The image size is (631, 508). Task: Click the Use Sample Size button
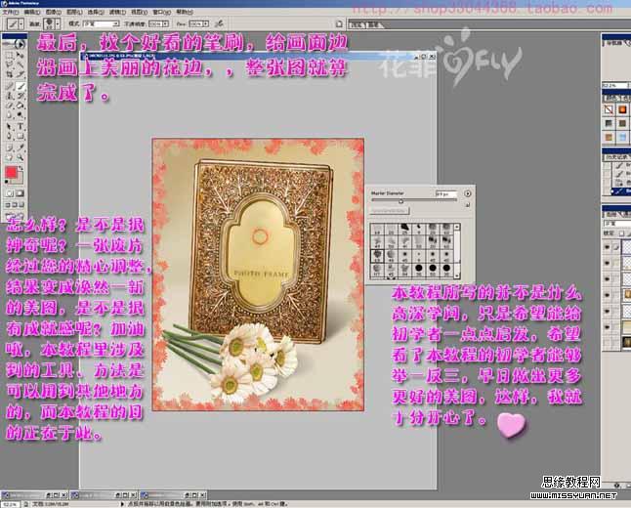[389, 210]
